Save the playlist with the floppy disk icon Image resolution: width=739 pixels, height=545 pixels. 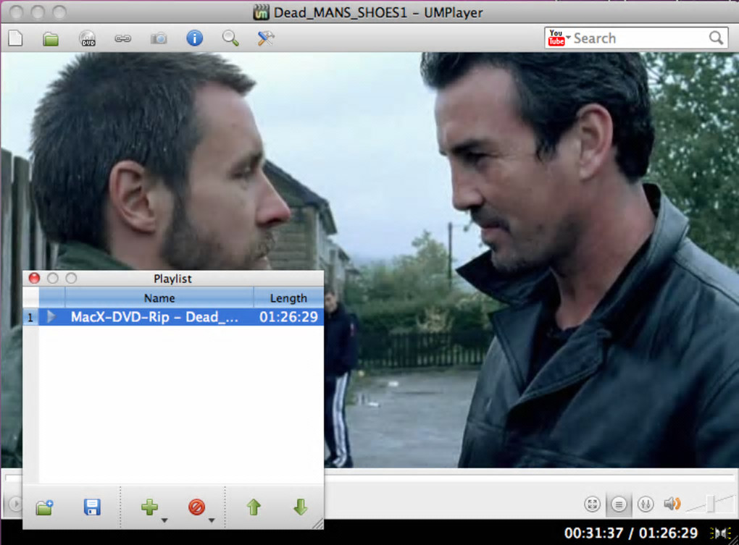92,507
